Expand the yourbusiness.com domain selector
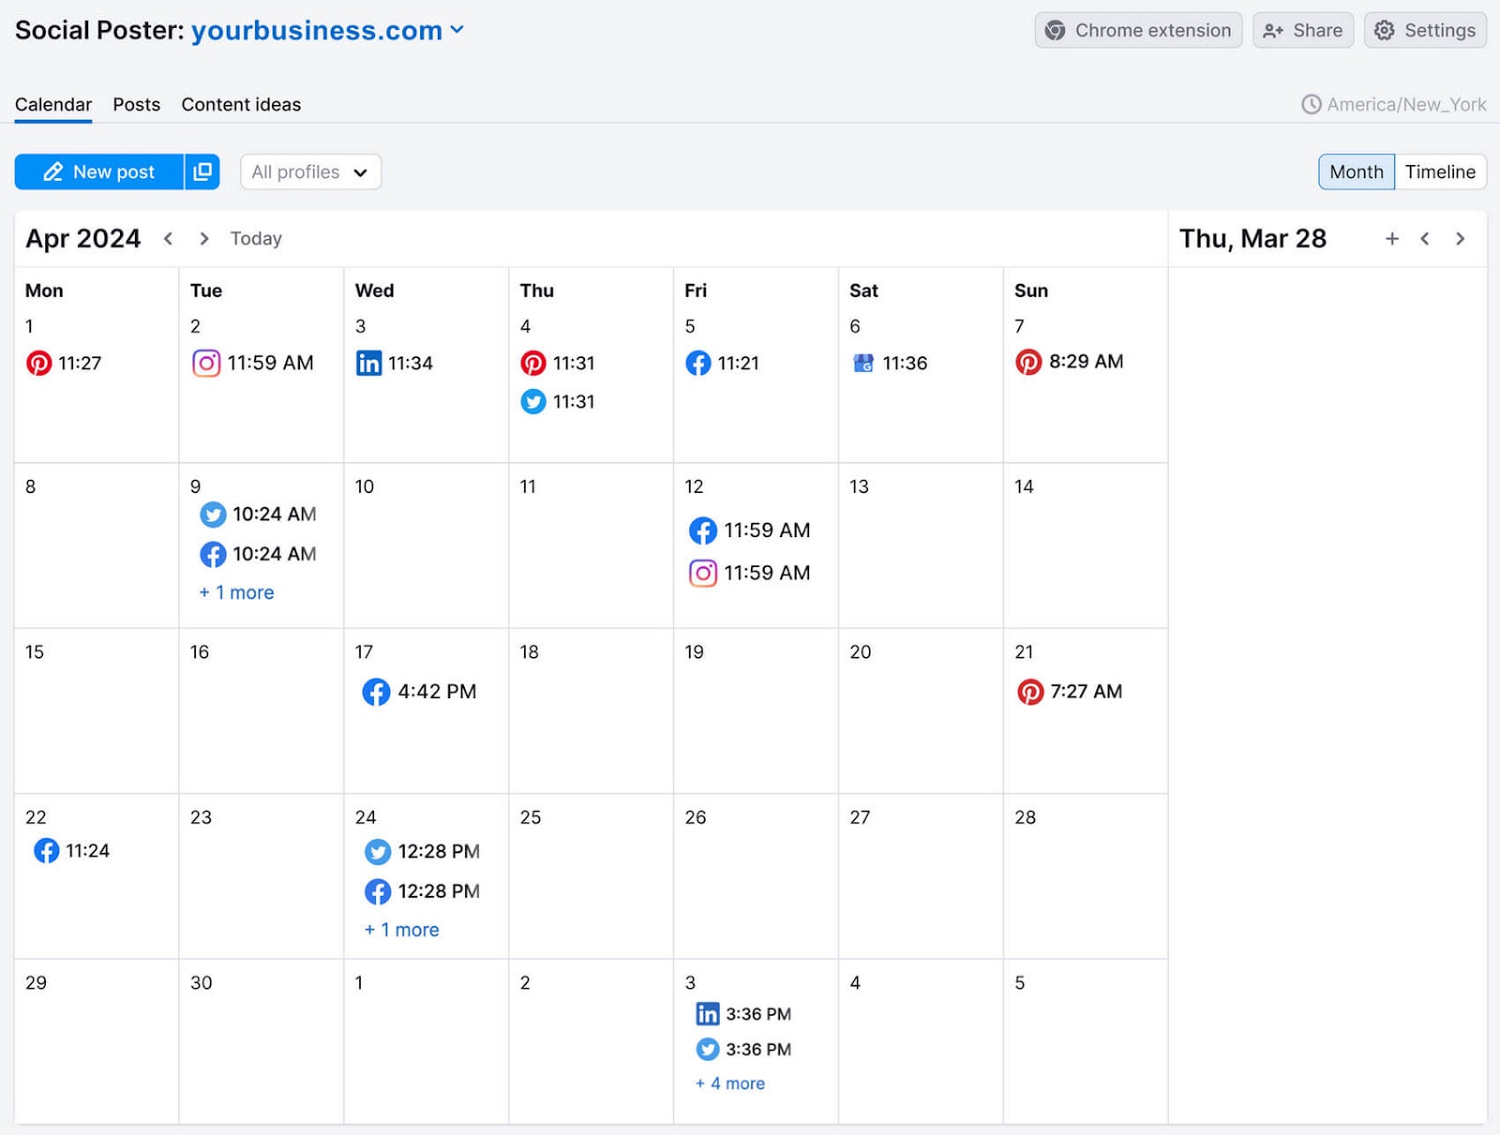This screenshot has width=1500, height=1135. point(457,30)
